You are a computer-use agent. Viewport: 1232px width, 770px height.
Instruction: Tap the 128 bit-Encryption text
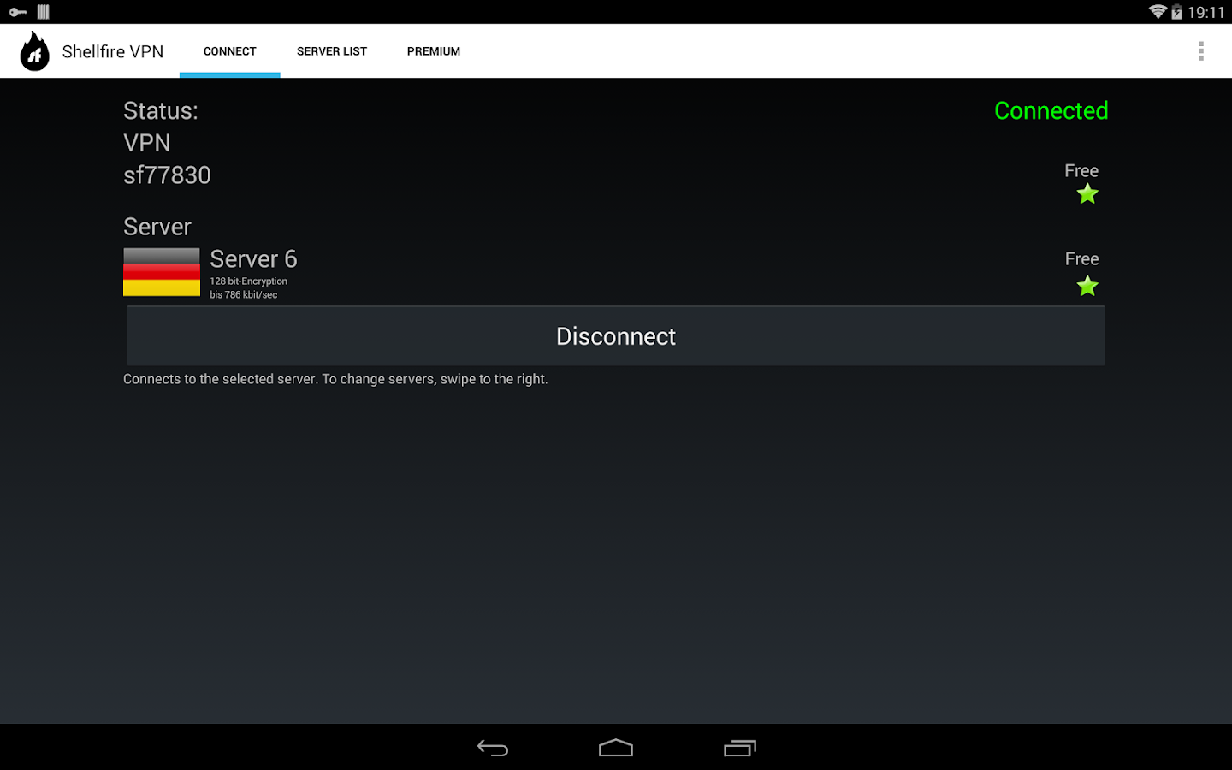tap(249, 281)
